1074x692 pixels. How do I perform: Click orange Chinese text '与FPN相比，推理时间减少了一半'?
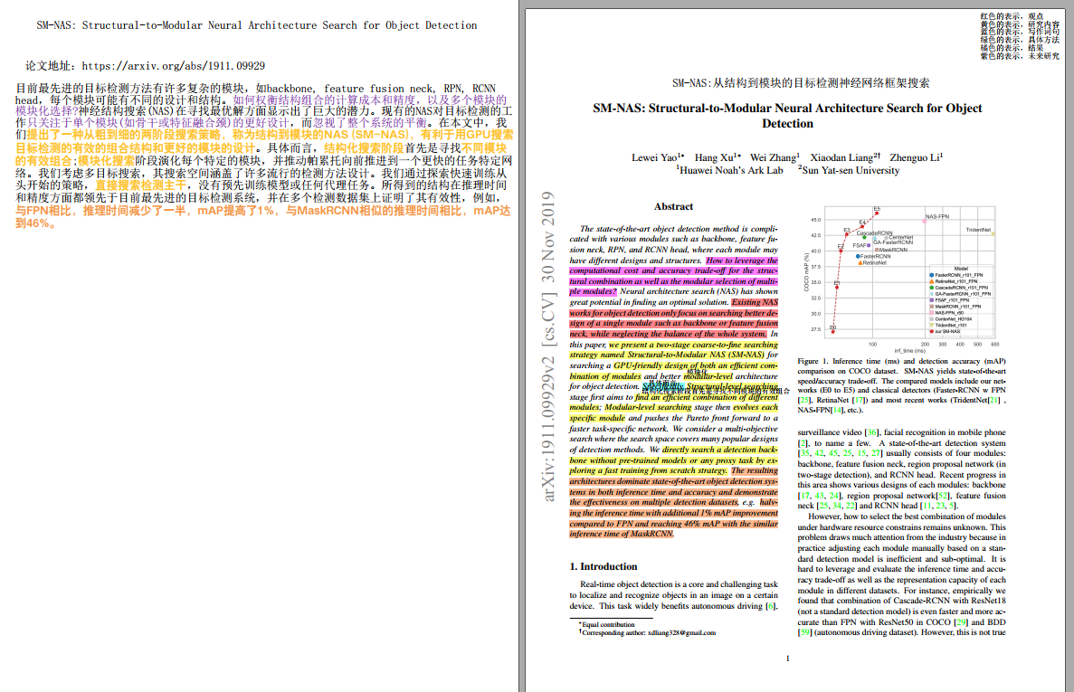pos(101,211)
